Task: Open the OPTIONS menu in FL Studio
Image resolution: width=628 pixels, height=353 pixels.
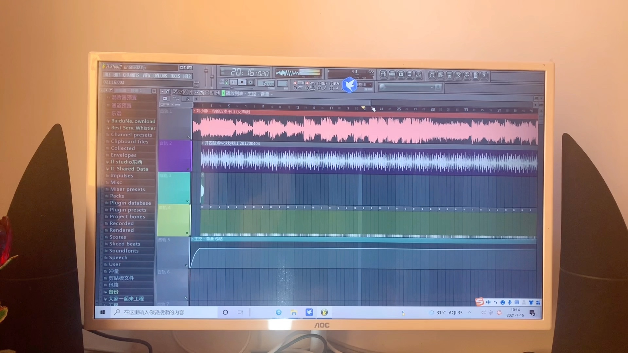Action: (x=160, y=76)
